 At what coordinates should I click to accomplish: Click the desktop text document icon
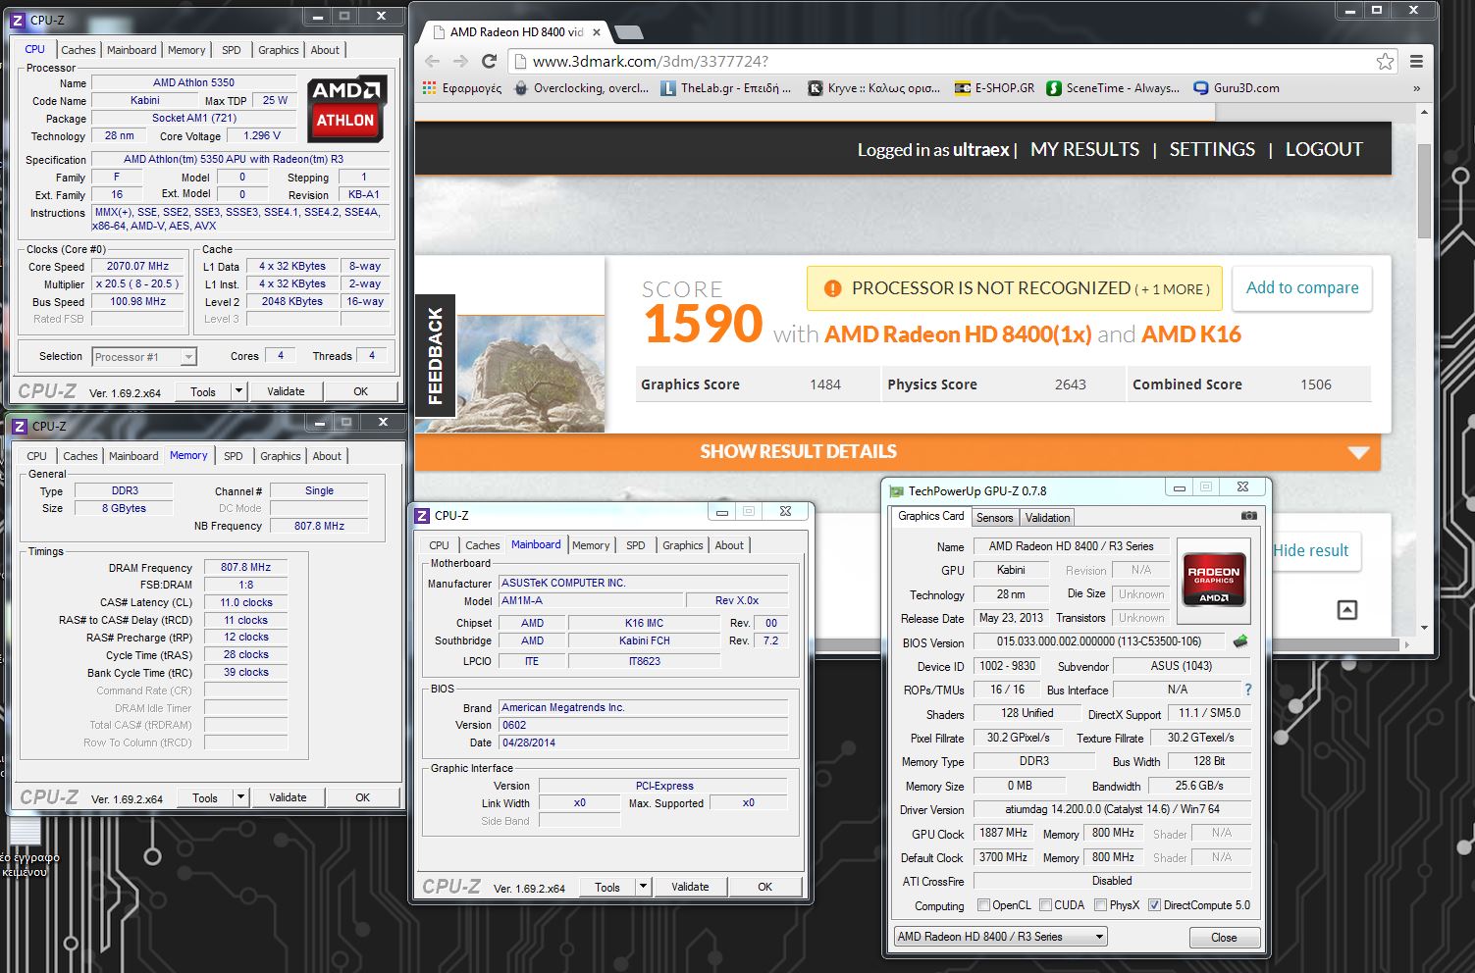[x=25, y=831]
